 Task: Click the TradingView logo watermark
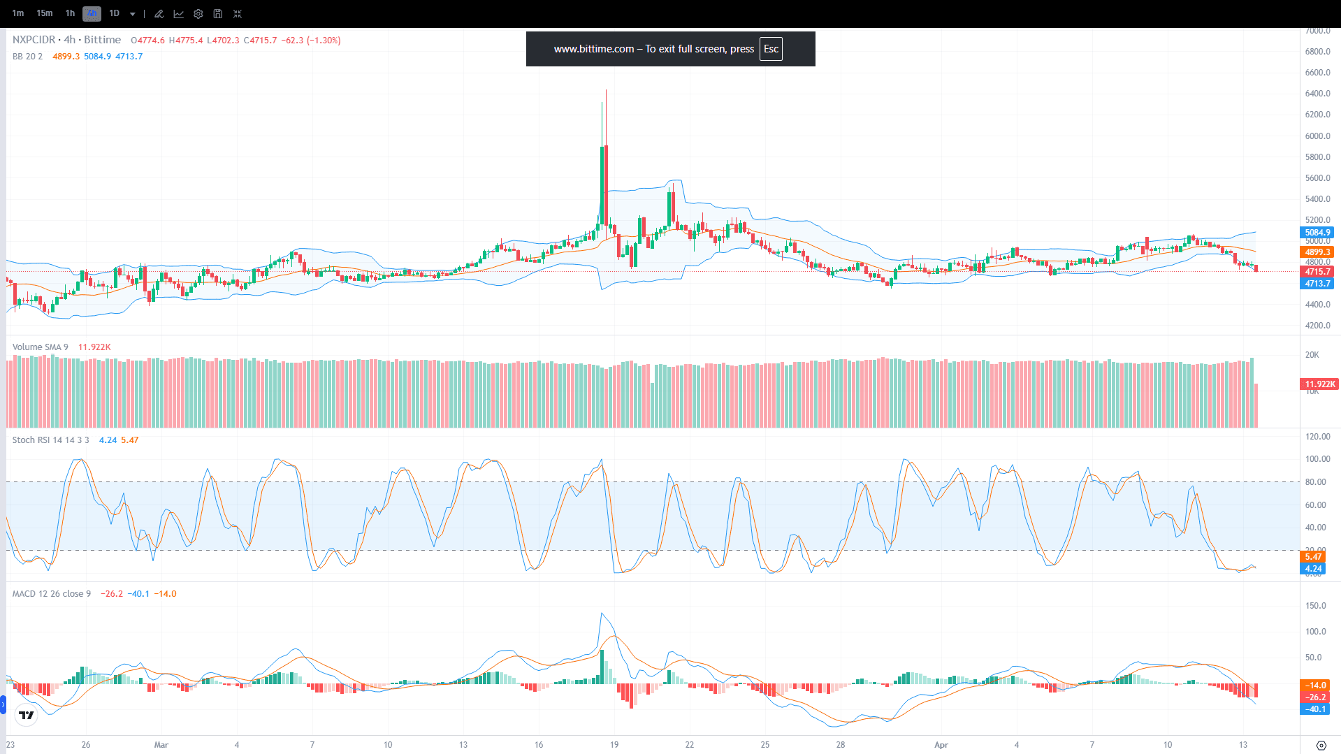click(25, 715)
